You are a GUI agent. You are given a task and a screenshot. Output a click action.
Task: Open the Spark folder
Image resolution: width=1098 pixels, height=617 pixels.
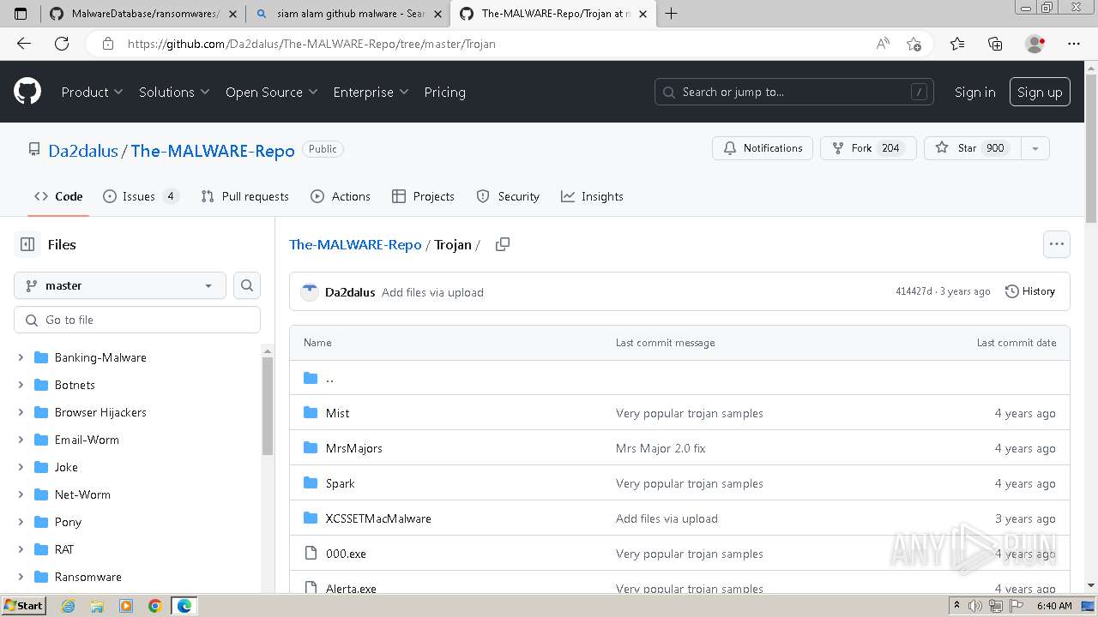341,483
